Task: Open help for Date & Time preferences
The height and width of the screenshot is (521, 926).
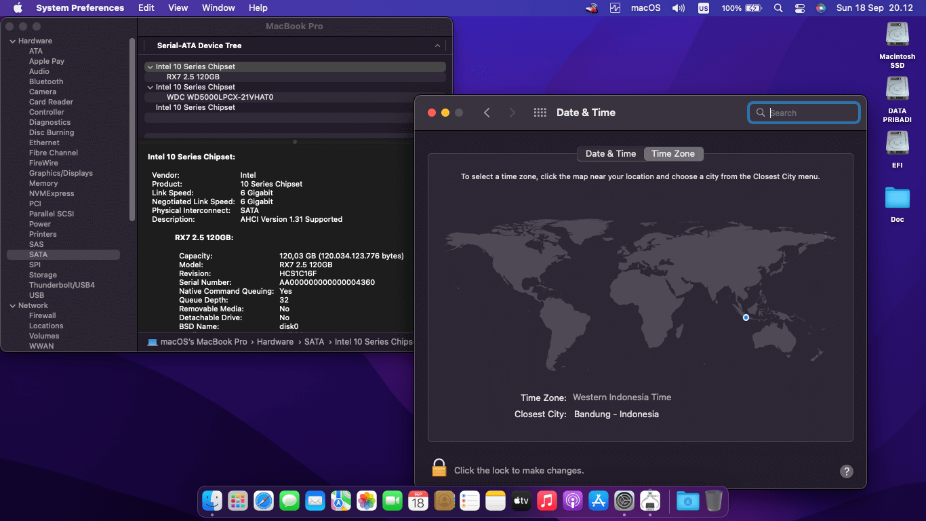Action: pos(846,471)
